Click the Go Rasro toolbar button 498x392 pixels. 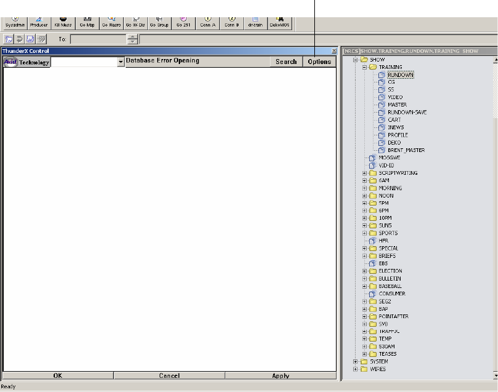[111, 23]
